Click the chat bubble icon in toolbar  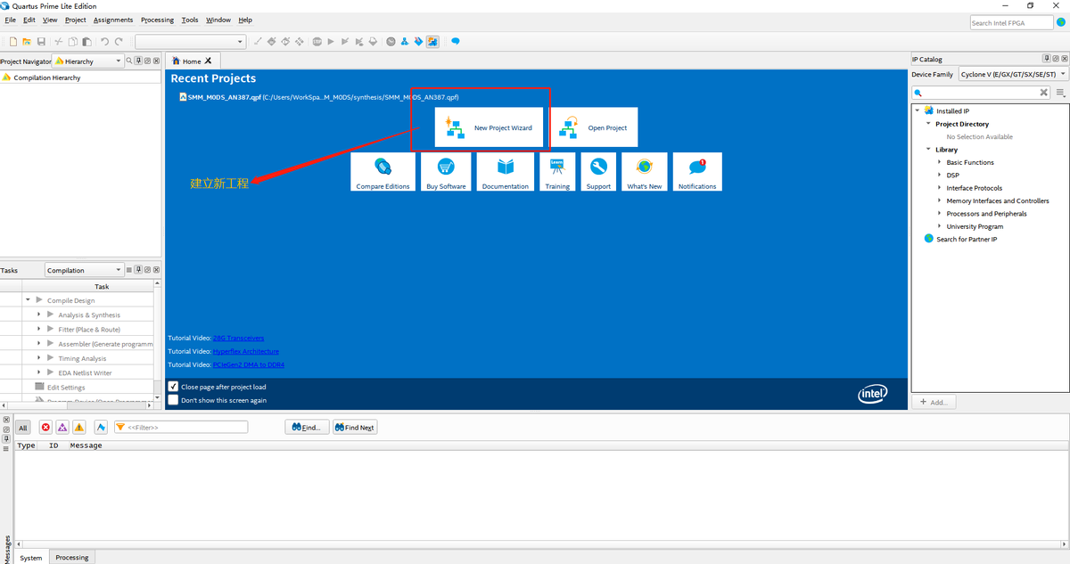point(455,42)
